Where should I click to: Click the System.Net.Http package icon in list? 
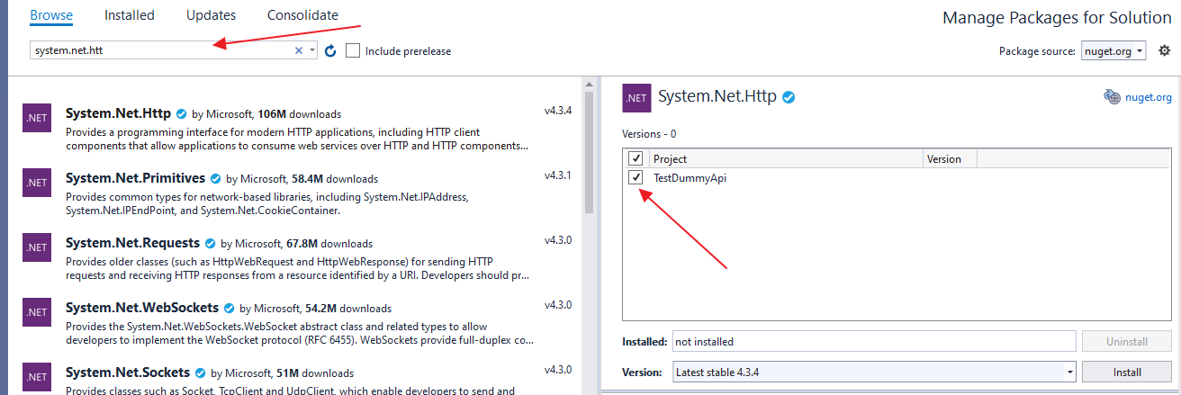pos(37,119)
